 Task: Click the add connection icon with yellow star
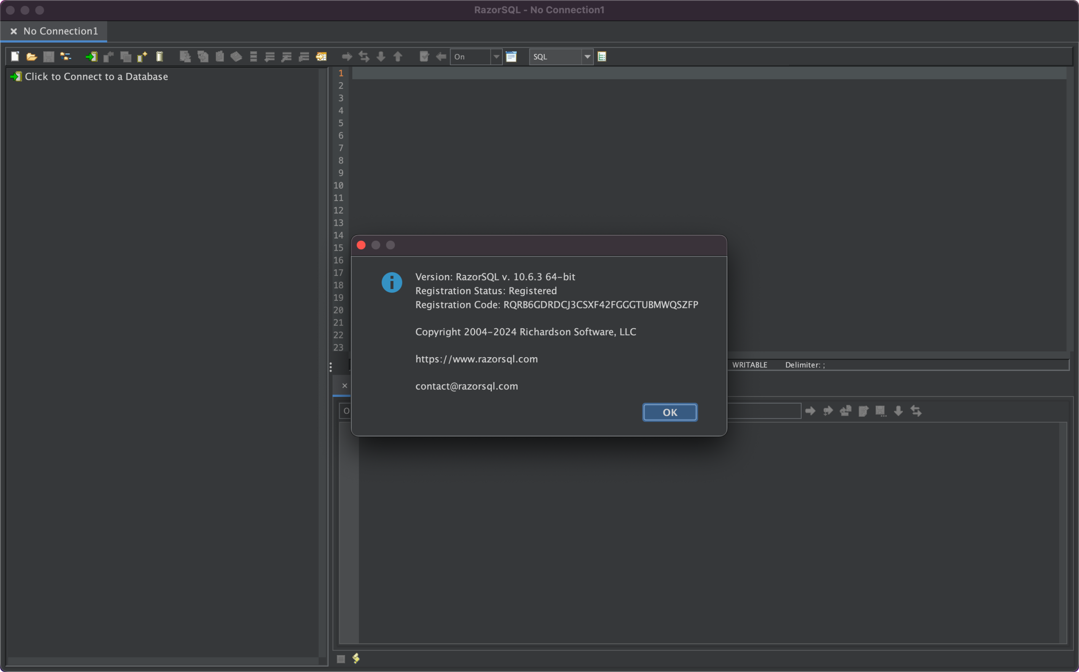[142, 56]
